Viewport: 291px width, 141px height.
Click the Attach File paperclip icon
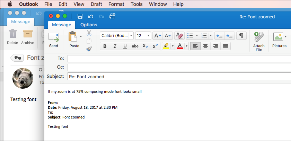pyautogui.click(x=259, y=37)
